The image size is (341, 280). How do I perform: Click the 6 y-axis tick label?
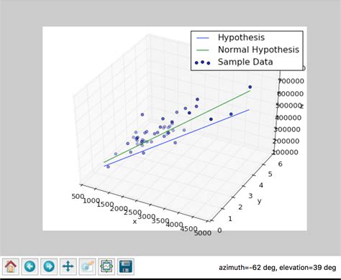(280, 164)
